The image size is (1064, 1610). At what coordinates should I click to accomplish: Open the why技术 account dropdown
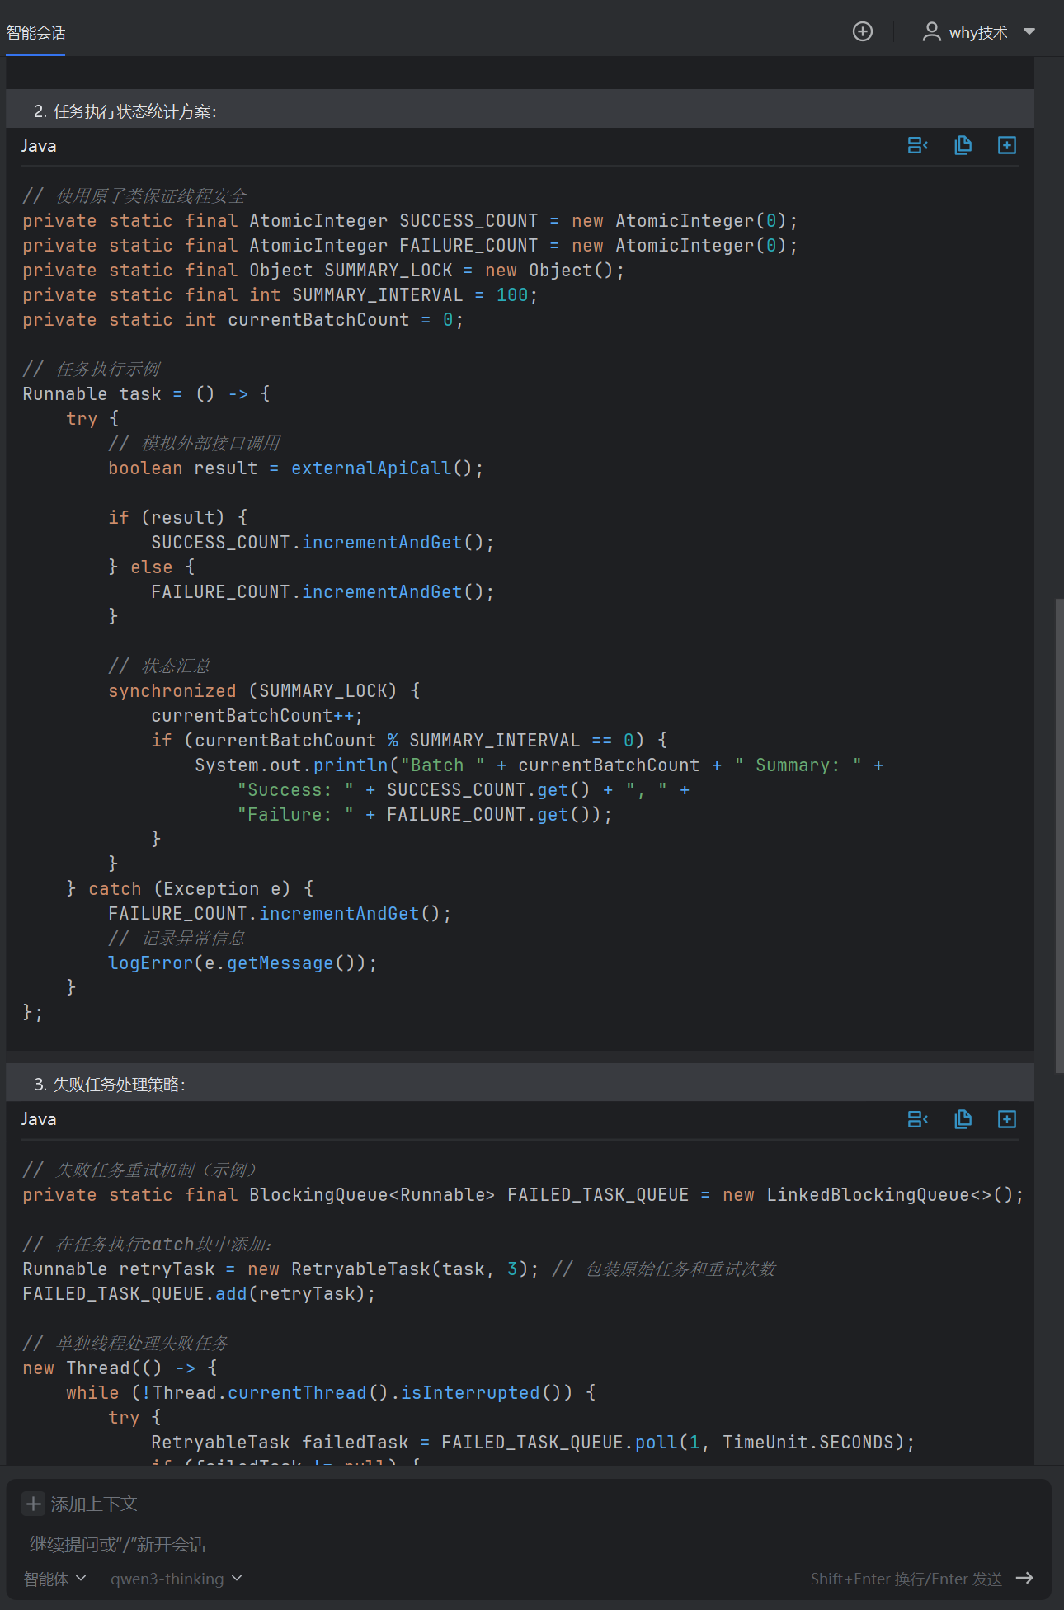click(x=1029, y=31)
